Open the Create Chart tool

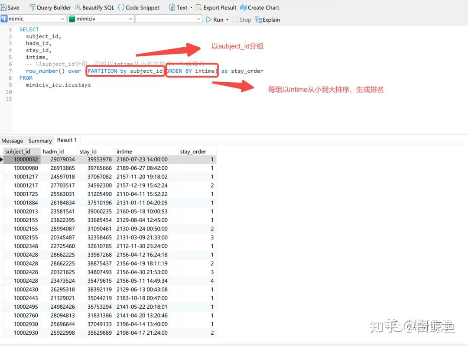click(x=260, y=7)
